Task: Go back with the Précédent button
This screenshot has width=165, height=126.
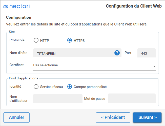Action: click(x=113, y=117)
